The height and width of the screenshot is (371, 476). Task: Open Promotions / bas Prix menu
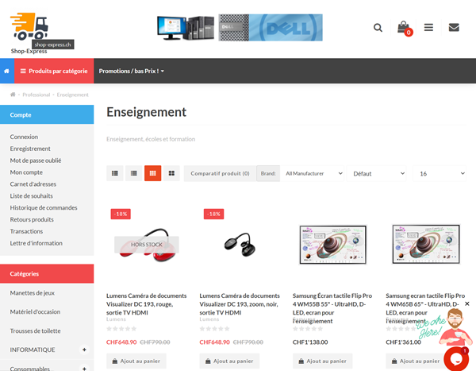tap(132, 71)
